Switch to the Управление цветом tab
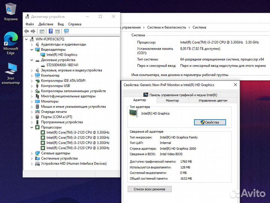 213,100
